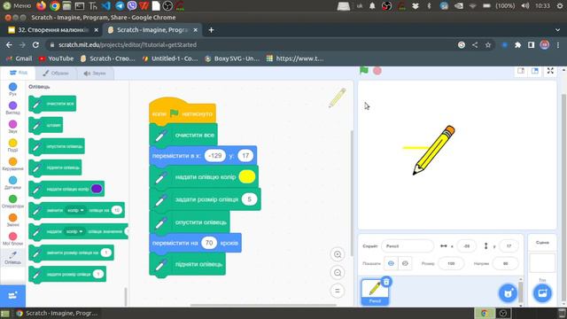This screenshot has height=319, width=567.
Task: Select the Змінні blocks category circle
Action: point(12,218)
